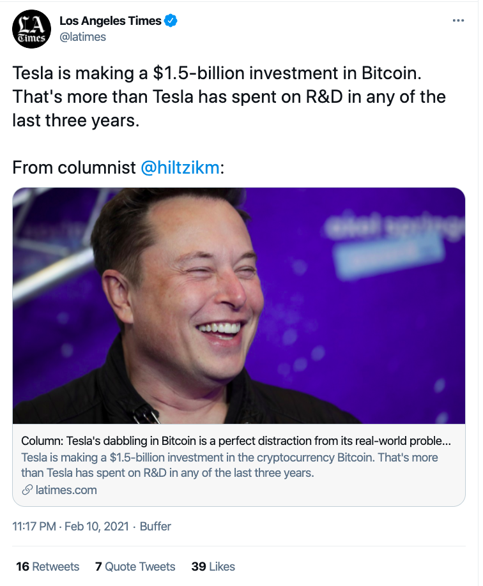Screen dimensions: 483x586
Task: Show the 7 Quote Tweets
Action: click(x=135, y=566)
